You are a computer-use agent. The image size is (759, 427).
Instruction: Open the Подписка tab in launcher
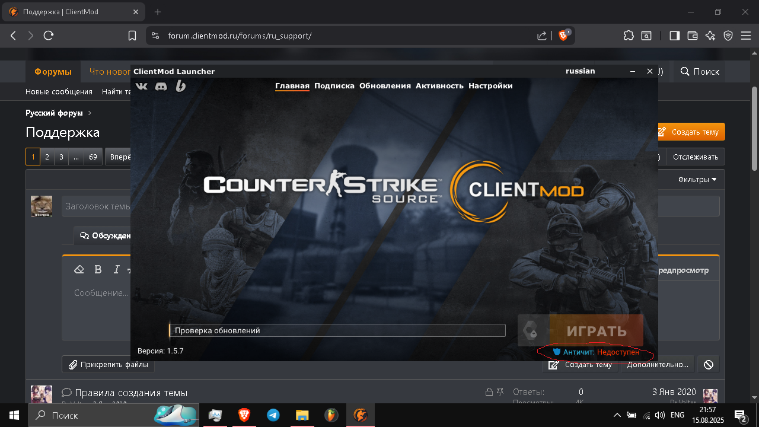point(334,86)
